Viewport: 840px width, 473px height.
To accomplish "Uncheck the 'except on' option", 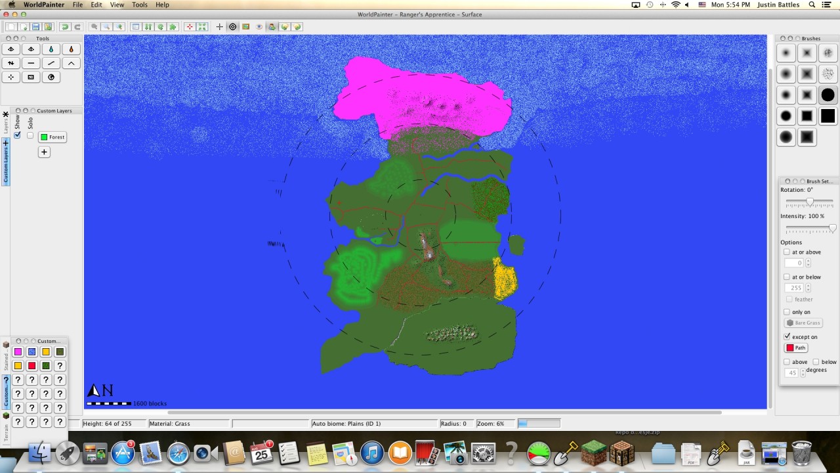I will pyautogui.click(x=787, y=336).
